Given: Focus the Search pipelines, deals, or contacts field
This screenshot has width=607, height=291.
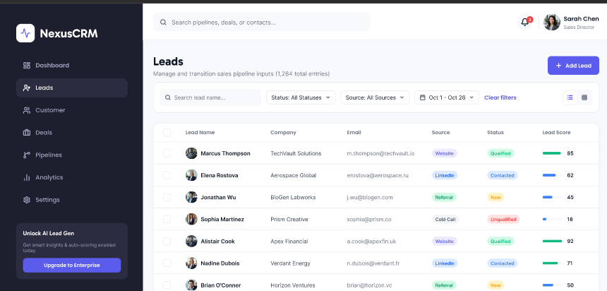Looking at the screenshot, I should [262, 23].
